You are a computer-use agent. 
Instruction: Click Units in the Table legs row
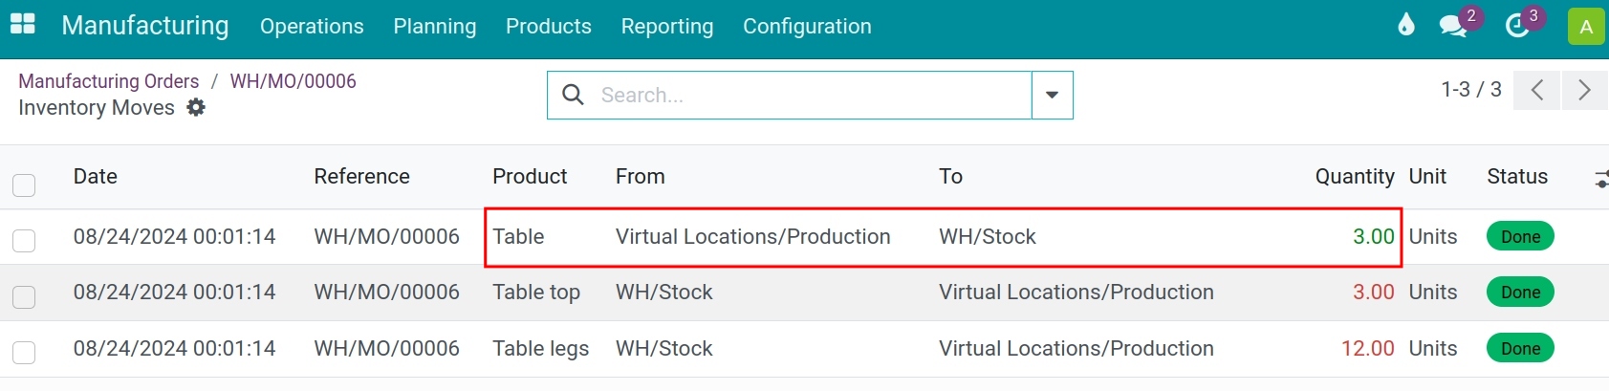pos(1433,348)
